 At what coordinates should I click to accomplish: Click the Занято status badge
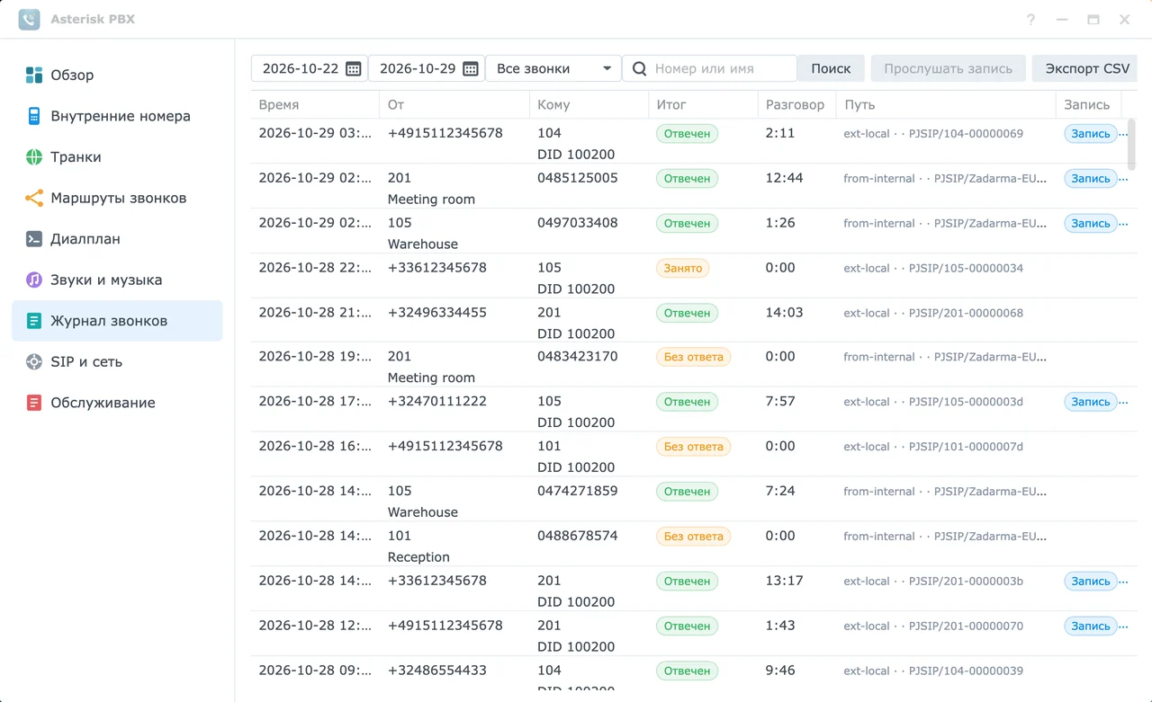pyautogui.click(x=682, y=268)
